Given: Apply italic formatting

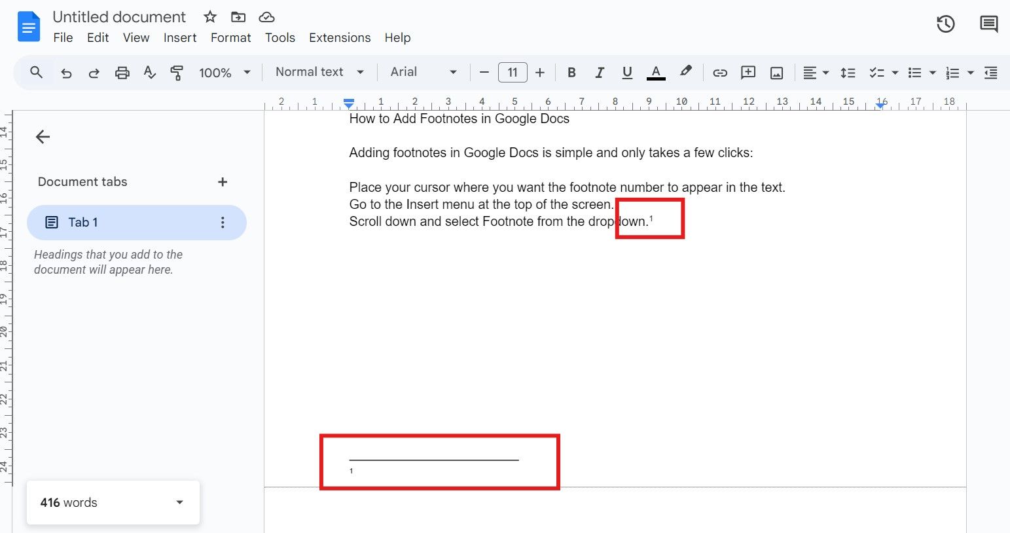Looking at the screenshot, I should (x=599, y=72).
